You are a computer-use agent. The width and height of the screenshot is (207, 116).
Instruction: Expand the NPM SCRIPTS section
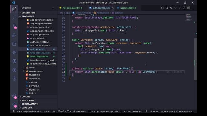[38, 100]
